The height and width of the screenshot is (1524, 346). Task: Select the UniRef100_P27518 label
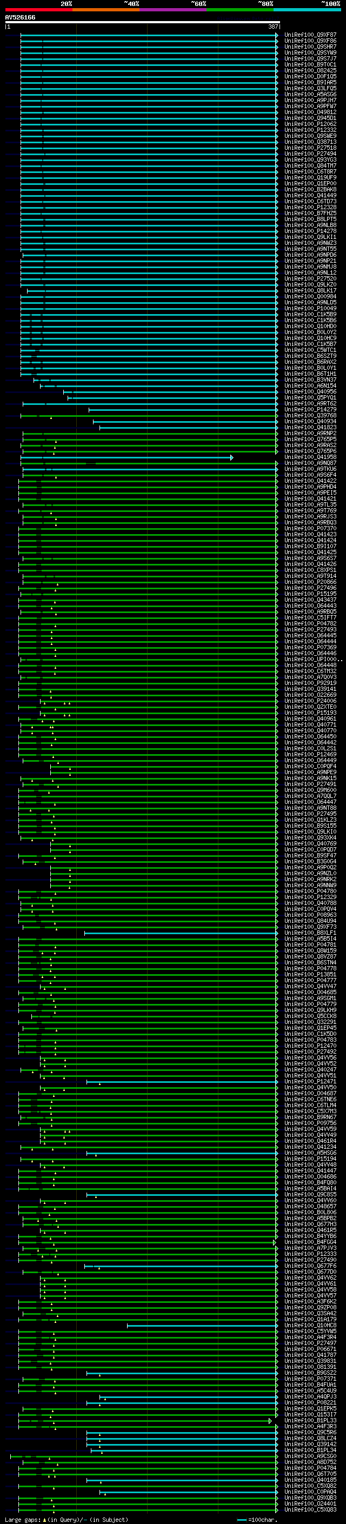pos(310,148)
